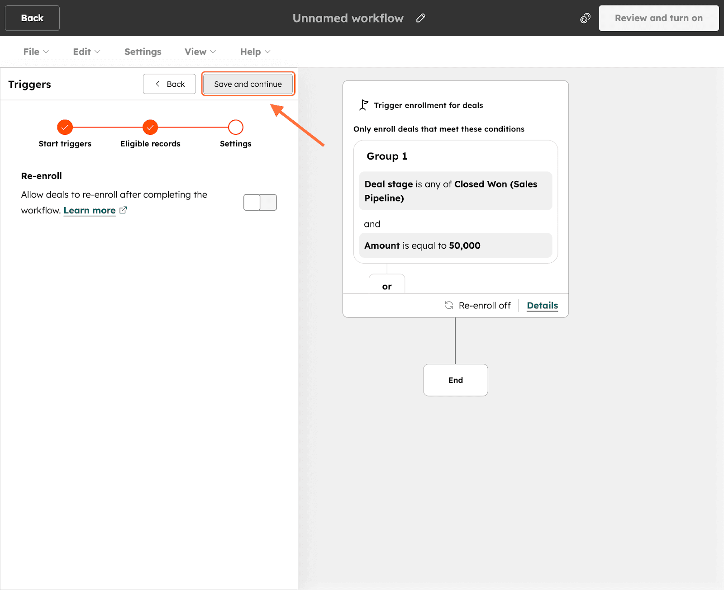The image size is (724, 590).
Task: Click the re-enroll refresh icon
Action: point(449,305)
